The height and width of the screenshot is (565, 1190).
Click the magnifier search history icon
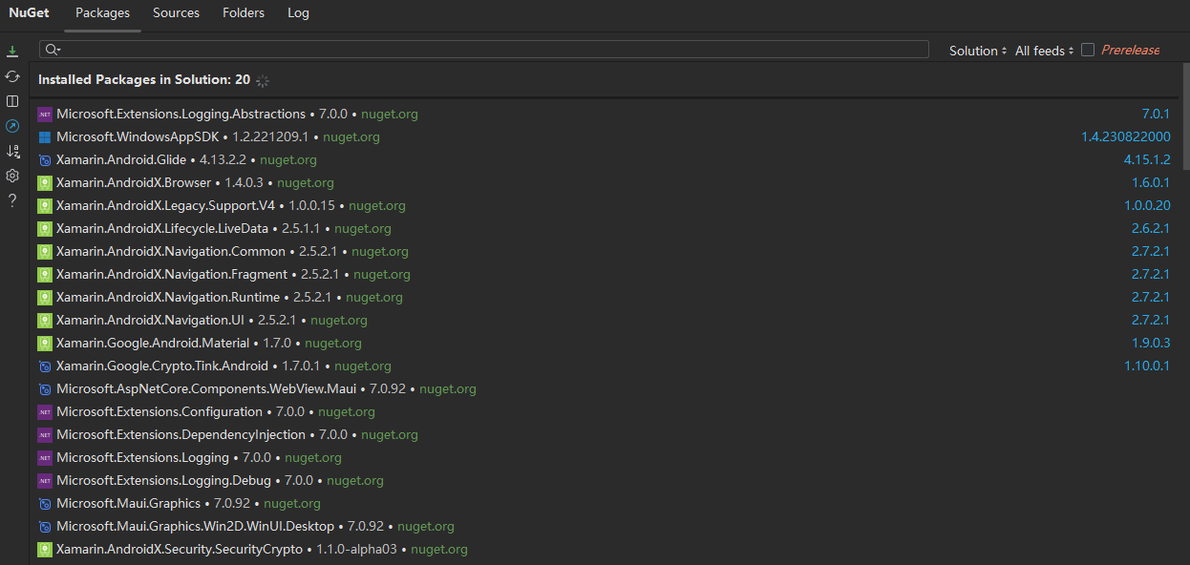click(x=53, y=50)
